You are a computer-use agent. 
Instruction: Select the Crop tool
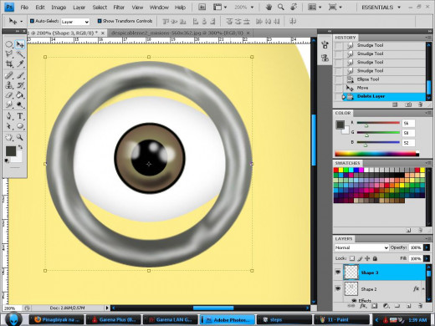click(9, 64)
